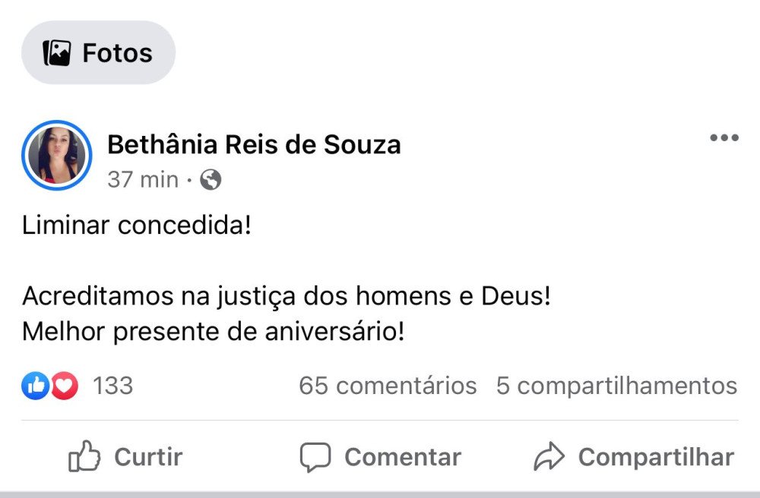Select the Curtir thumbs-up icon
This screenshot has width=760, height=498.
(84, 456)
